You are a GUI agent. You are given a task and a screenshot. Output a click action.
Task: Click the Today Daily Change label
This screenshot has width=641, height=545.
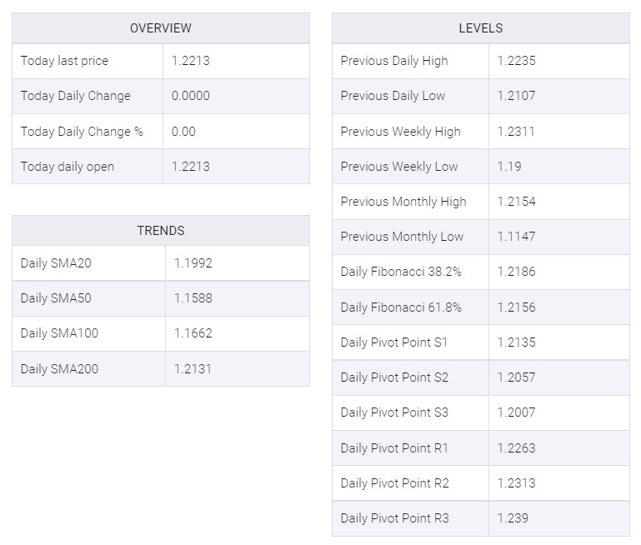pos(76,96)
